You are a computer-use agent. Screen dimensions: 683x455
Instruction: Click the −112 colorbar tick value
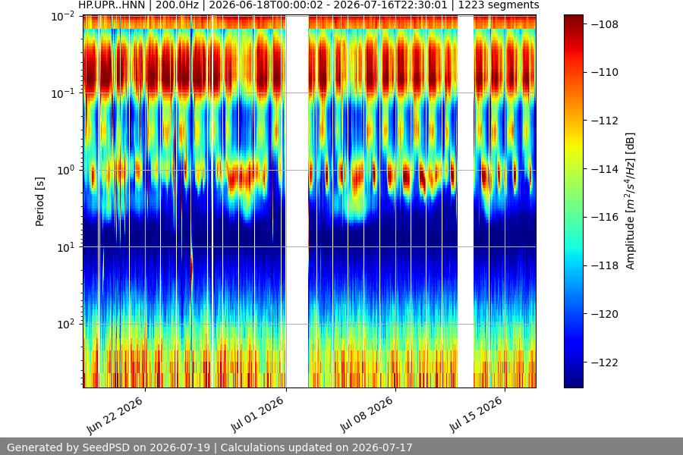pos(605,121)
